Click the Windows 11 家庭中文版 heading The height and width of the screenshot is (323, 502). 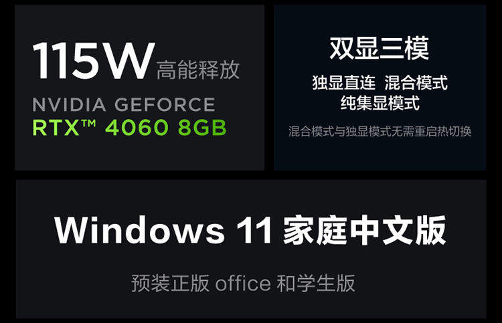coord(250,230)
